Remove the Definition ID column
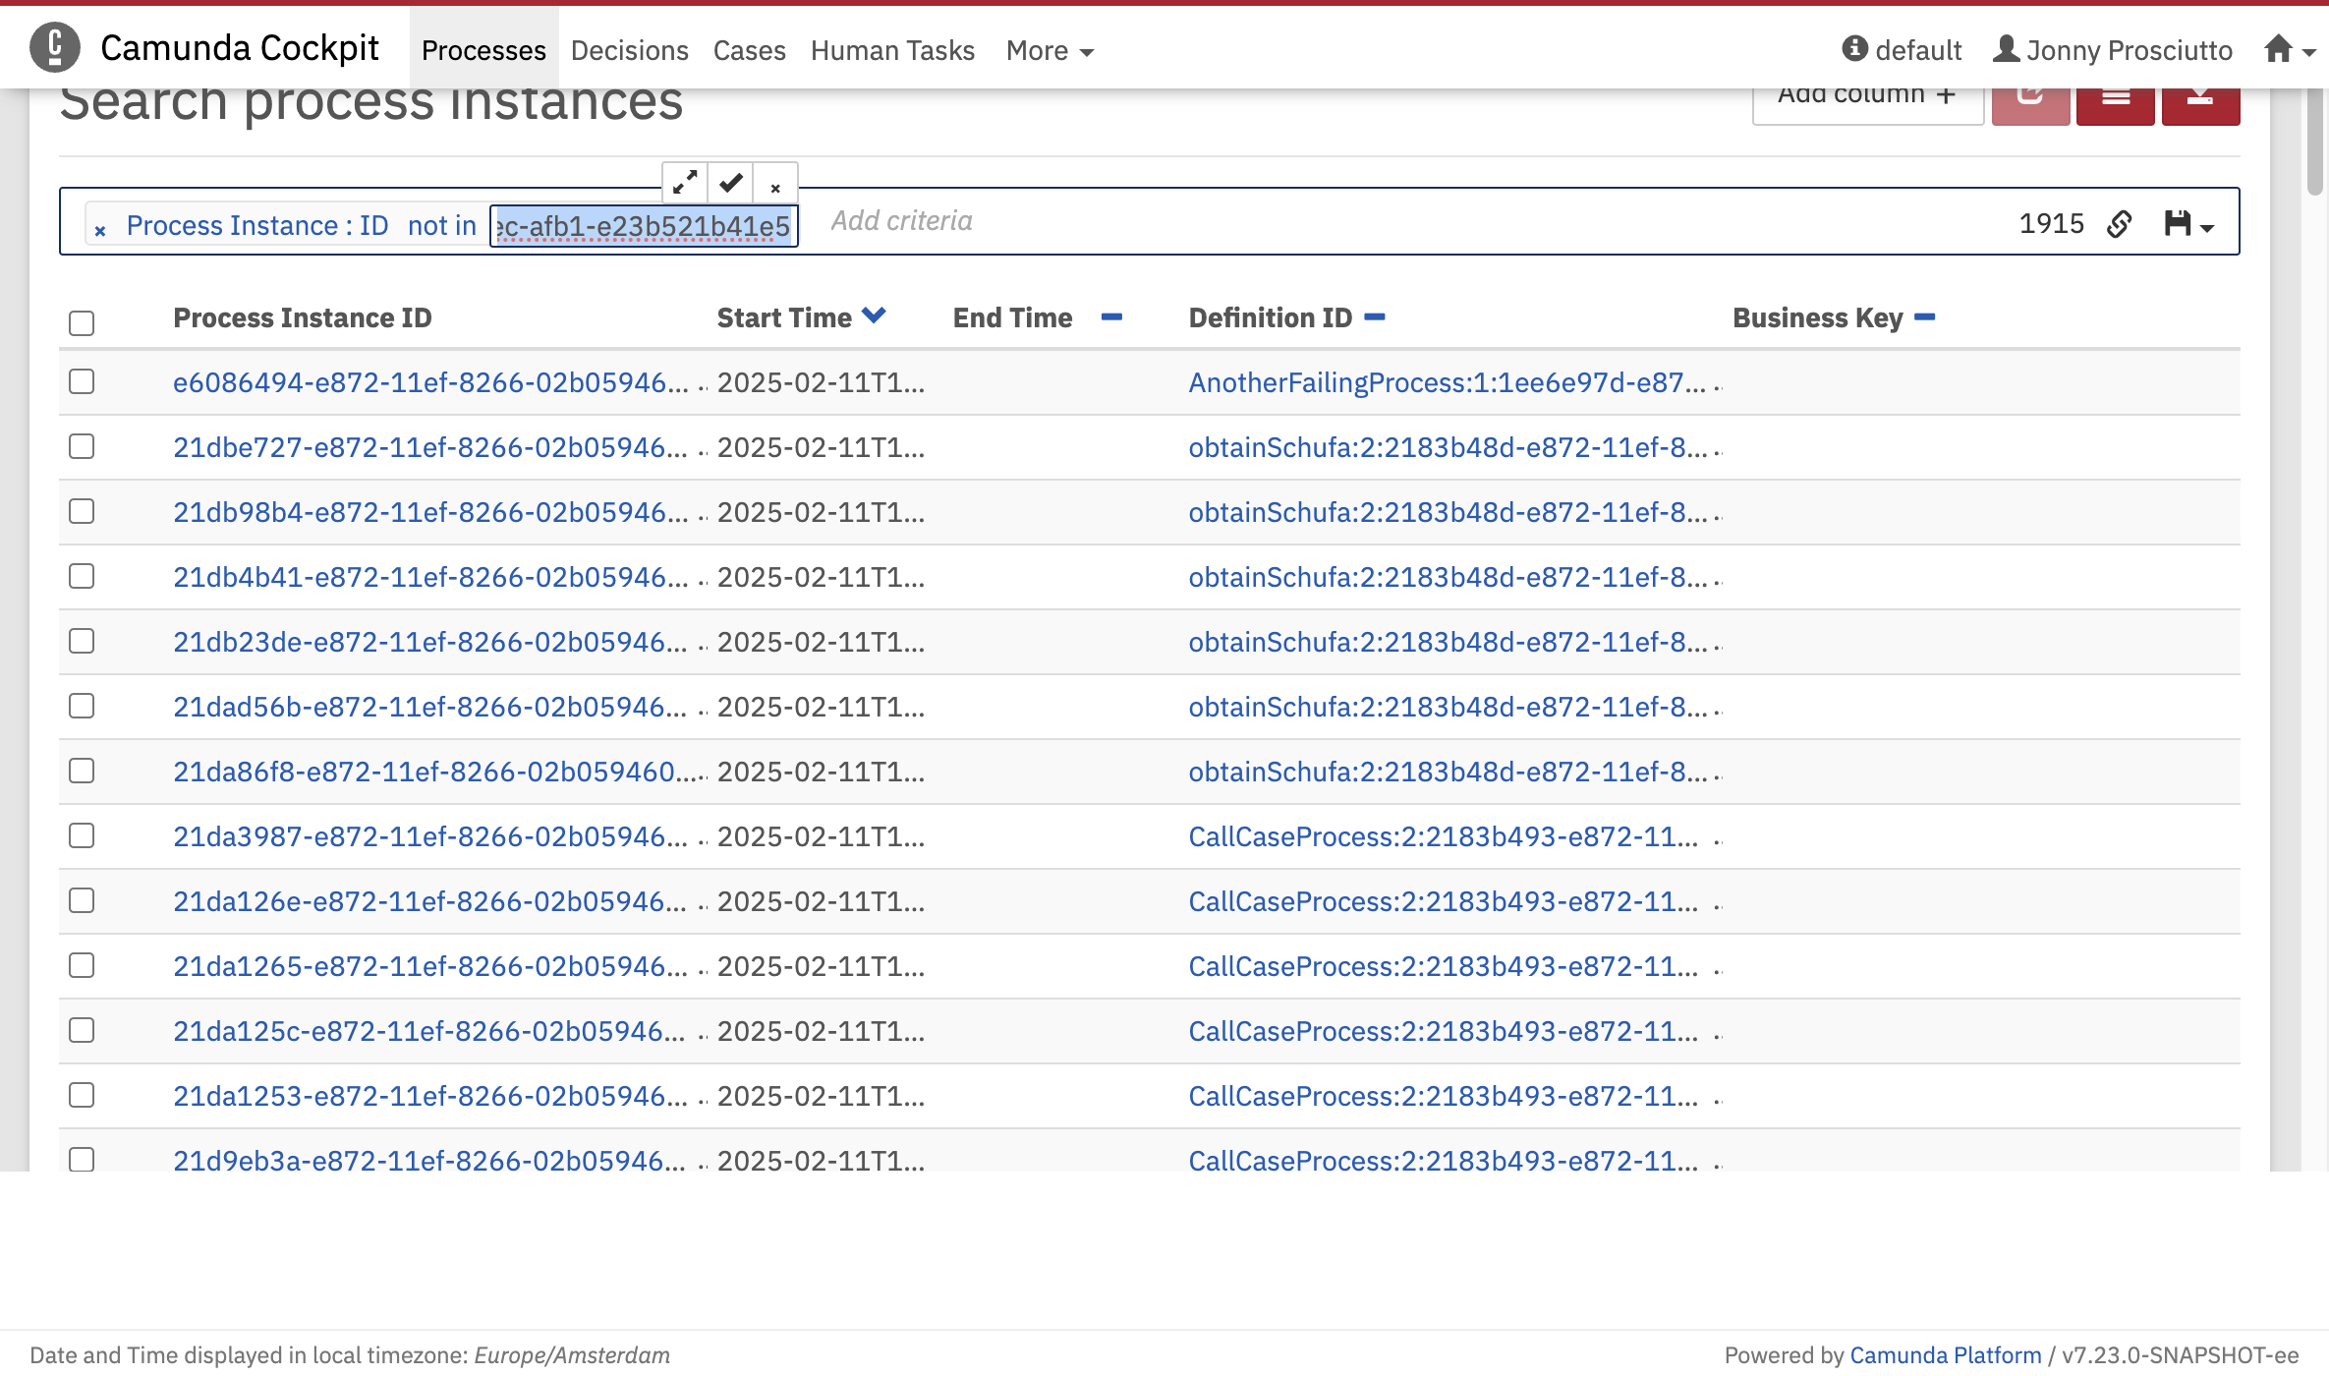Screen dimensions: 2329x1376 click(1375, 316)
